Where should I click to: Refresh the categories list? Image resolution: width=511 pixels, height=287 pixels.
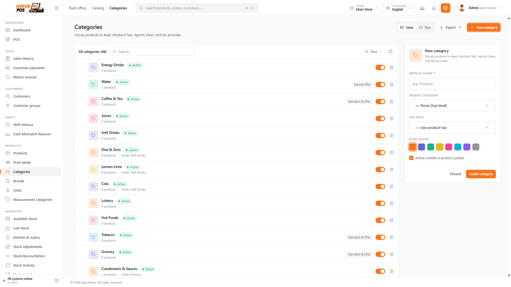point(391,51)
